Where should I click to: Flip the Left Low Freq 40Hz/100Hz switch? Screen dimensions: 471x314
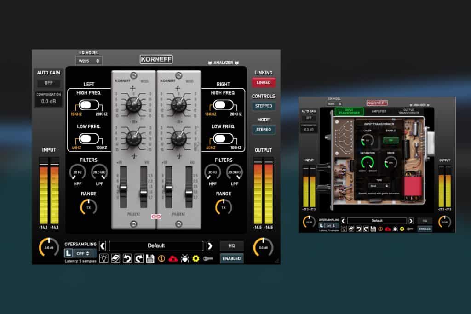click(x=89, y=138)
